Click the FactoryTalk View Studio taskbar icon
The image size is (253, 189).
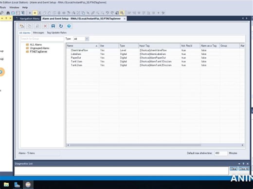[x=28, y=185]
